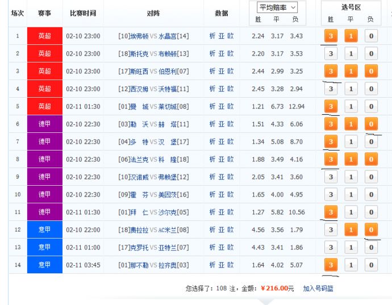Image resolution: width=392 pixels, height=305 pixels.
Task: Open the 平均赔率 odds dropdown
Action: pos(277,7)
